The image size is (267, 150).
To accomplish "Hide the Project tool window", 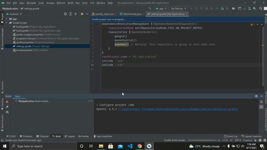I will [x=87, y=14].
